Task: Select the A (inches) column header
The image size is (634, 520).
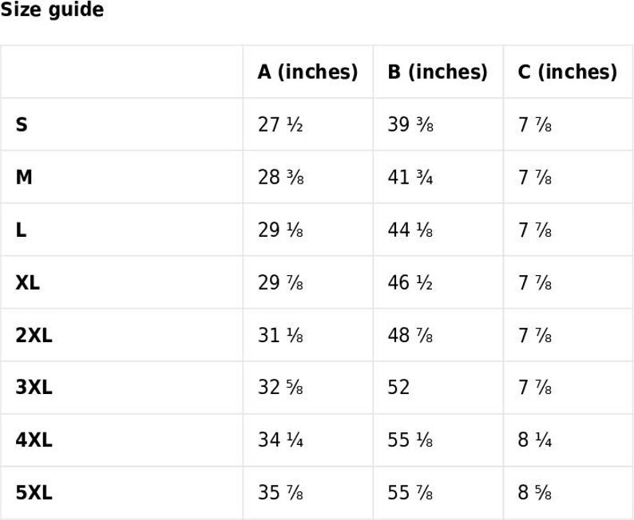Action: coord(307,72)
